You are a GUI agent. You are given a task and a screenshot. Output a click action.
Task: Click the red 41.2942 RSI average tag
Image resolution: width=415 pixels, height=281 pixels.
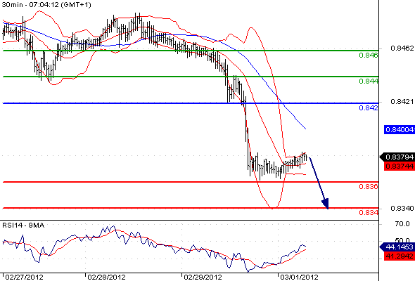point(400,256)
